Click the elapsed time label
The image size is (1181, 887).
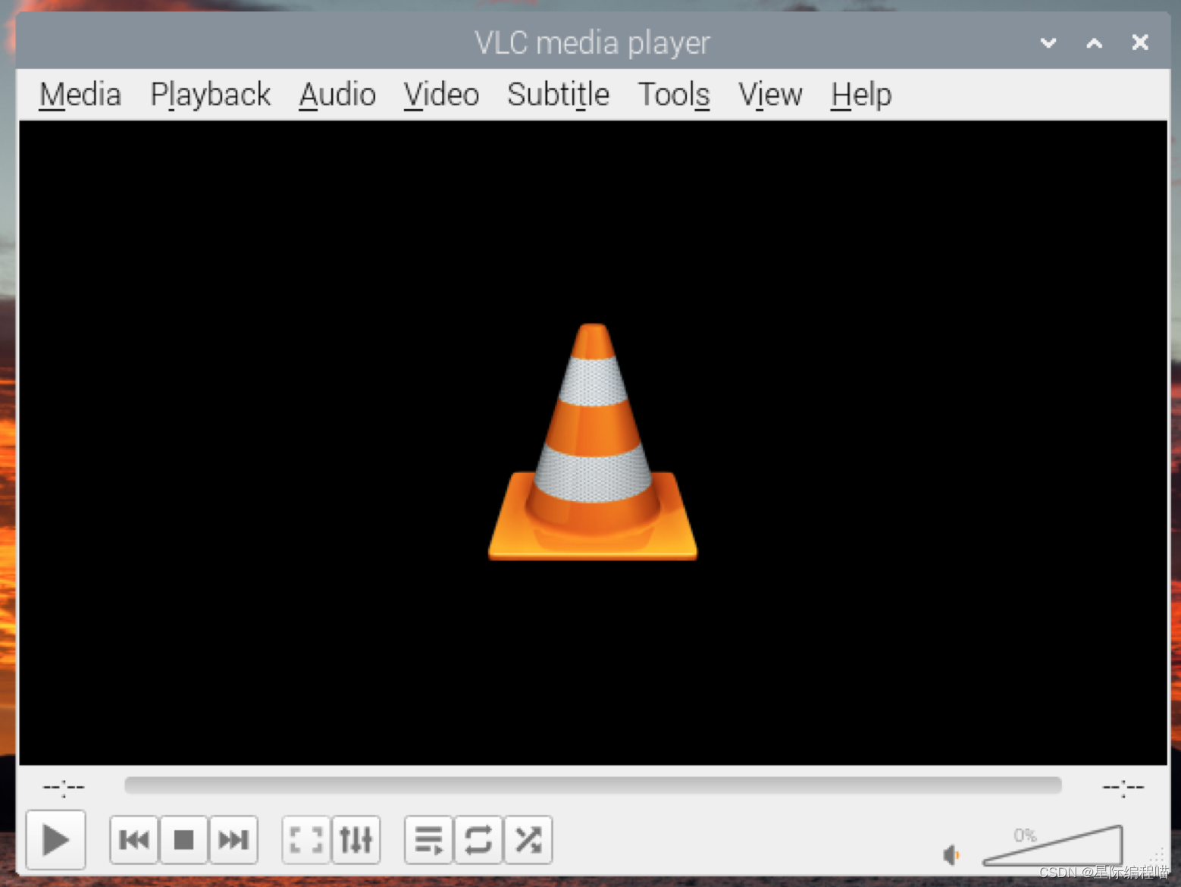pyautogui.click(x=64, y=788)
